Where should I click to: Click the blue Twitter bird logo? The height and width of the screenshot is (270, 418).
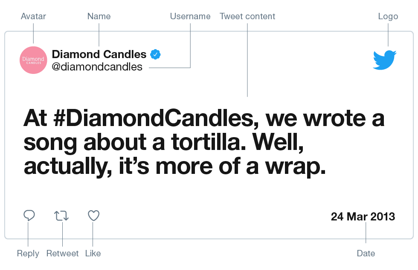click(384, 60)
